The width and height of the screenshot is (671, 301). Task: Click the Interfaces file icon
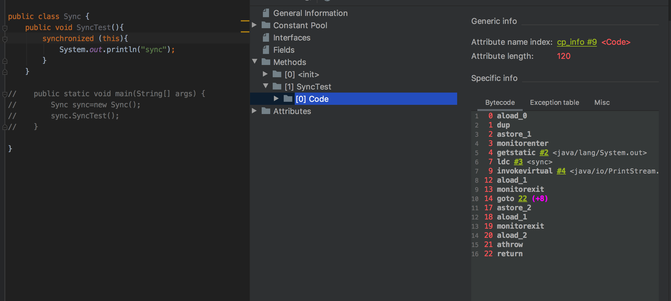point(266,38)
